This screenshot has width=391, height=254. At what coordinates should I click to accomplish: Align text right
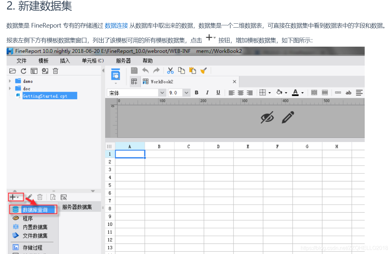pos(250,93)
